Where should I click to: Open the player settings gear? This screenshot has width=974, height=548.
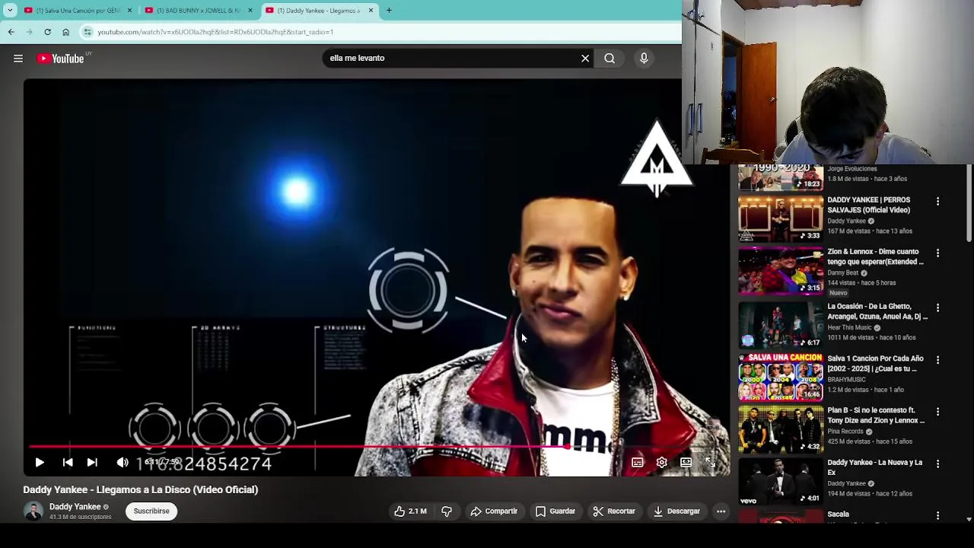(x=662, y=462)
